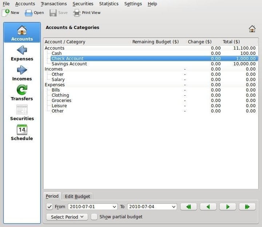The width and height of the screenshot is (262, 227).
Task: Switch to the Period tab
Action: pos(52,196)
